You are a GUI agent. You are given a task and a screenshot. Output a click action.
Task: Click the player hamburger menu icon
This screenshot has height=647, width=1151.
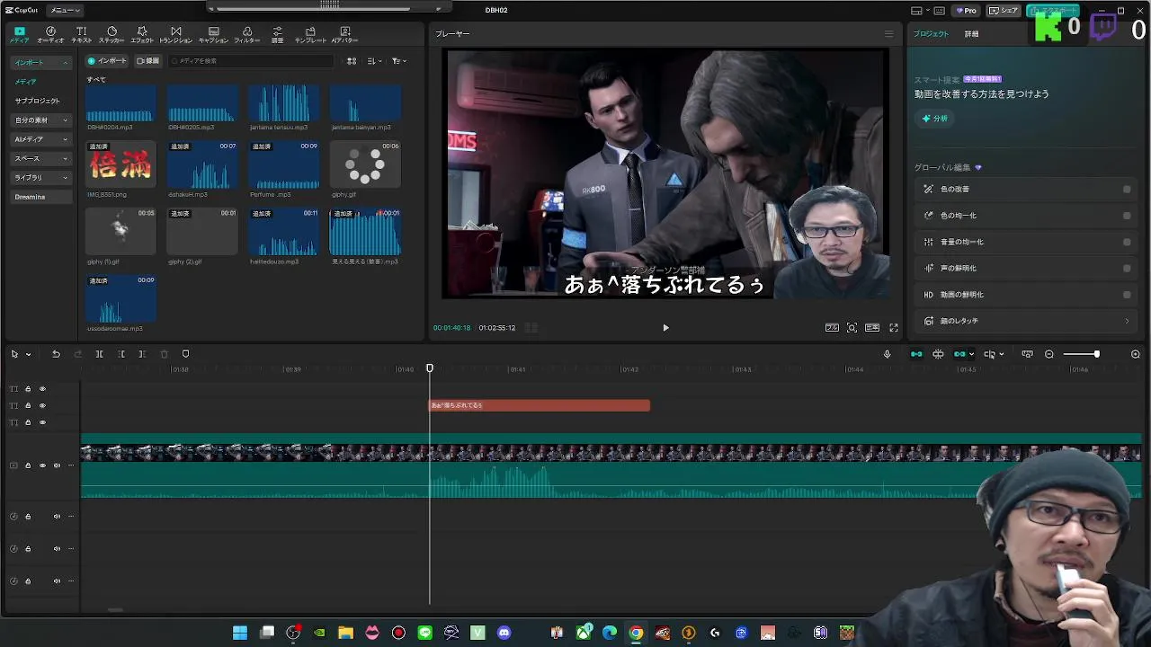[888, 34]
